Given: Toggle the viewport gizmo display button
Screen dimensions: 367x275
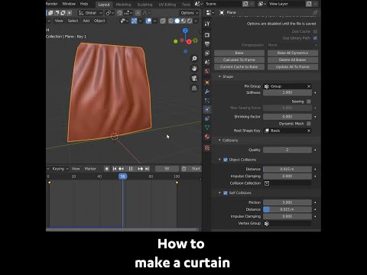Looking at the screenshot, I should pyautogui.click(x=135, y=21).
